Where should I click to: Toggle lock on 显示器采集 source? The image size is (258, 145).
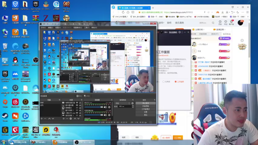(x=80, y=105)
